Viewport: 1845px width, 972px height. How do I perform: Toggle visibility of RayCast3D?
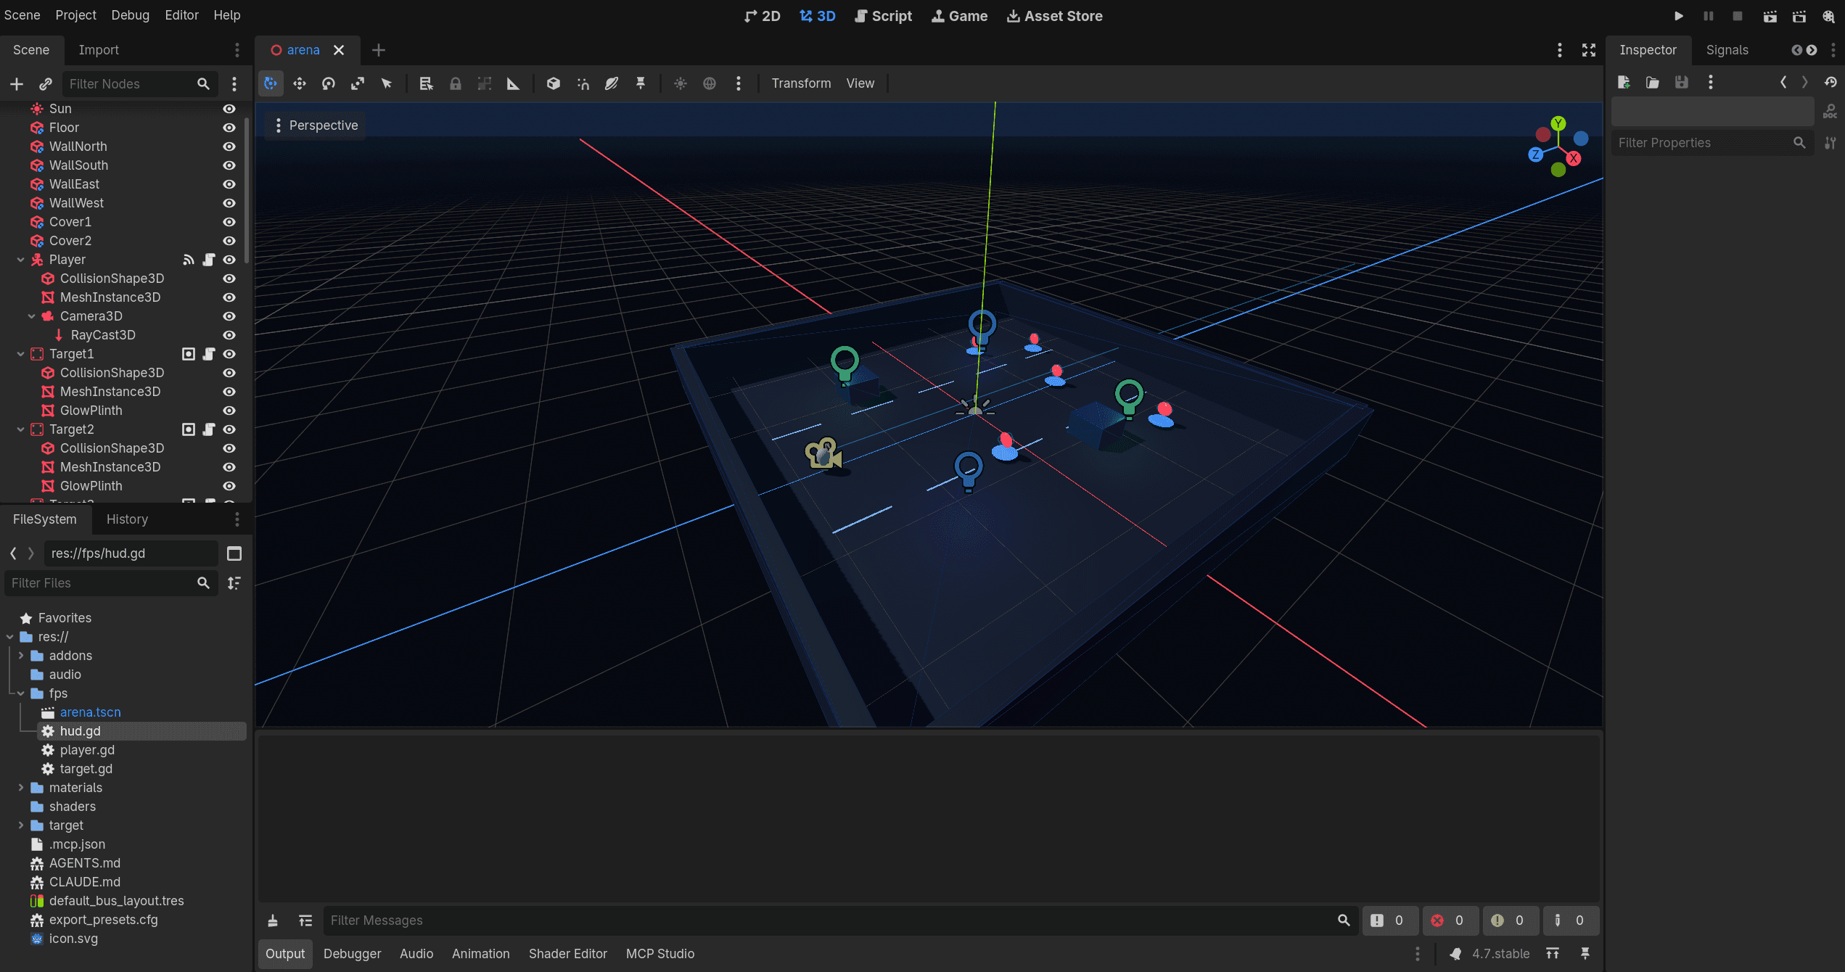pyautogui.click(x=229, y=335)
